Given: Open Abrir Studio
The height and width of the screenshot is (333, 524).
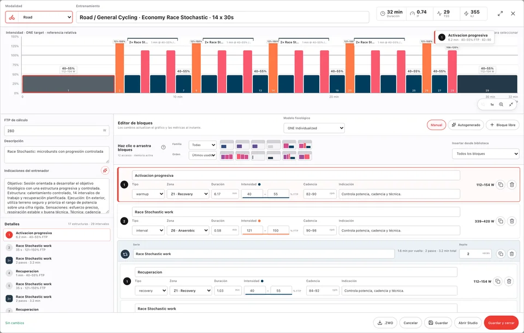Looking at the screenshot, I should point(468,323).
